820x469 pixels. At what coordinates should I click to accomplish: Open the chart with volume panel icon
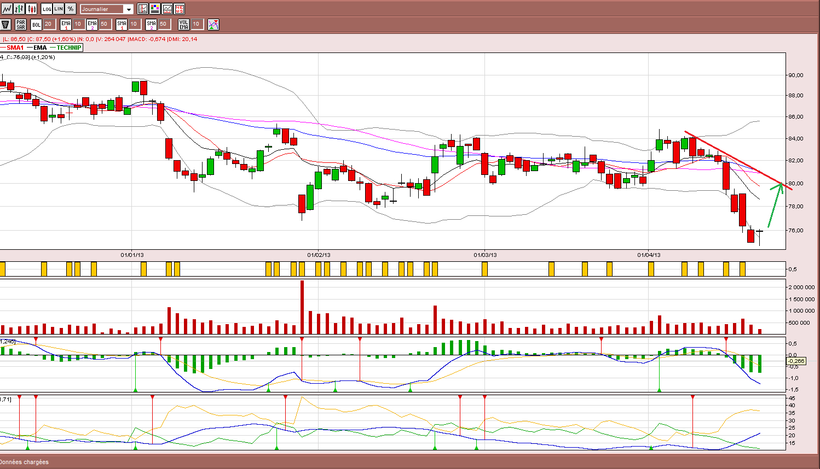[x=167, y=9]
